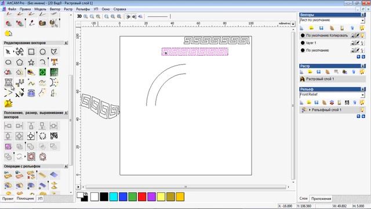The image size is (371, 209).
Task: Click the green crosshair centre tool
Action: pos(42,72)
